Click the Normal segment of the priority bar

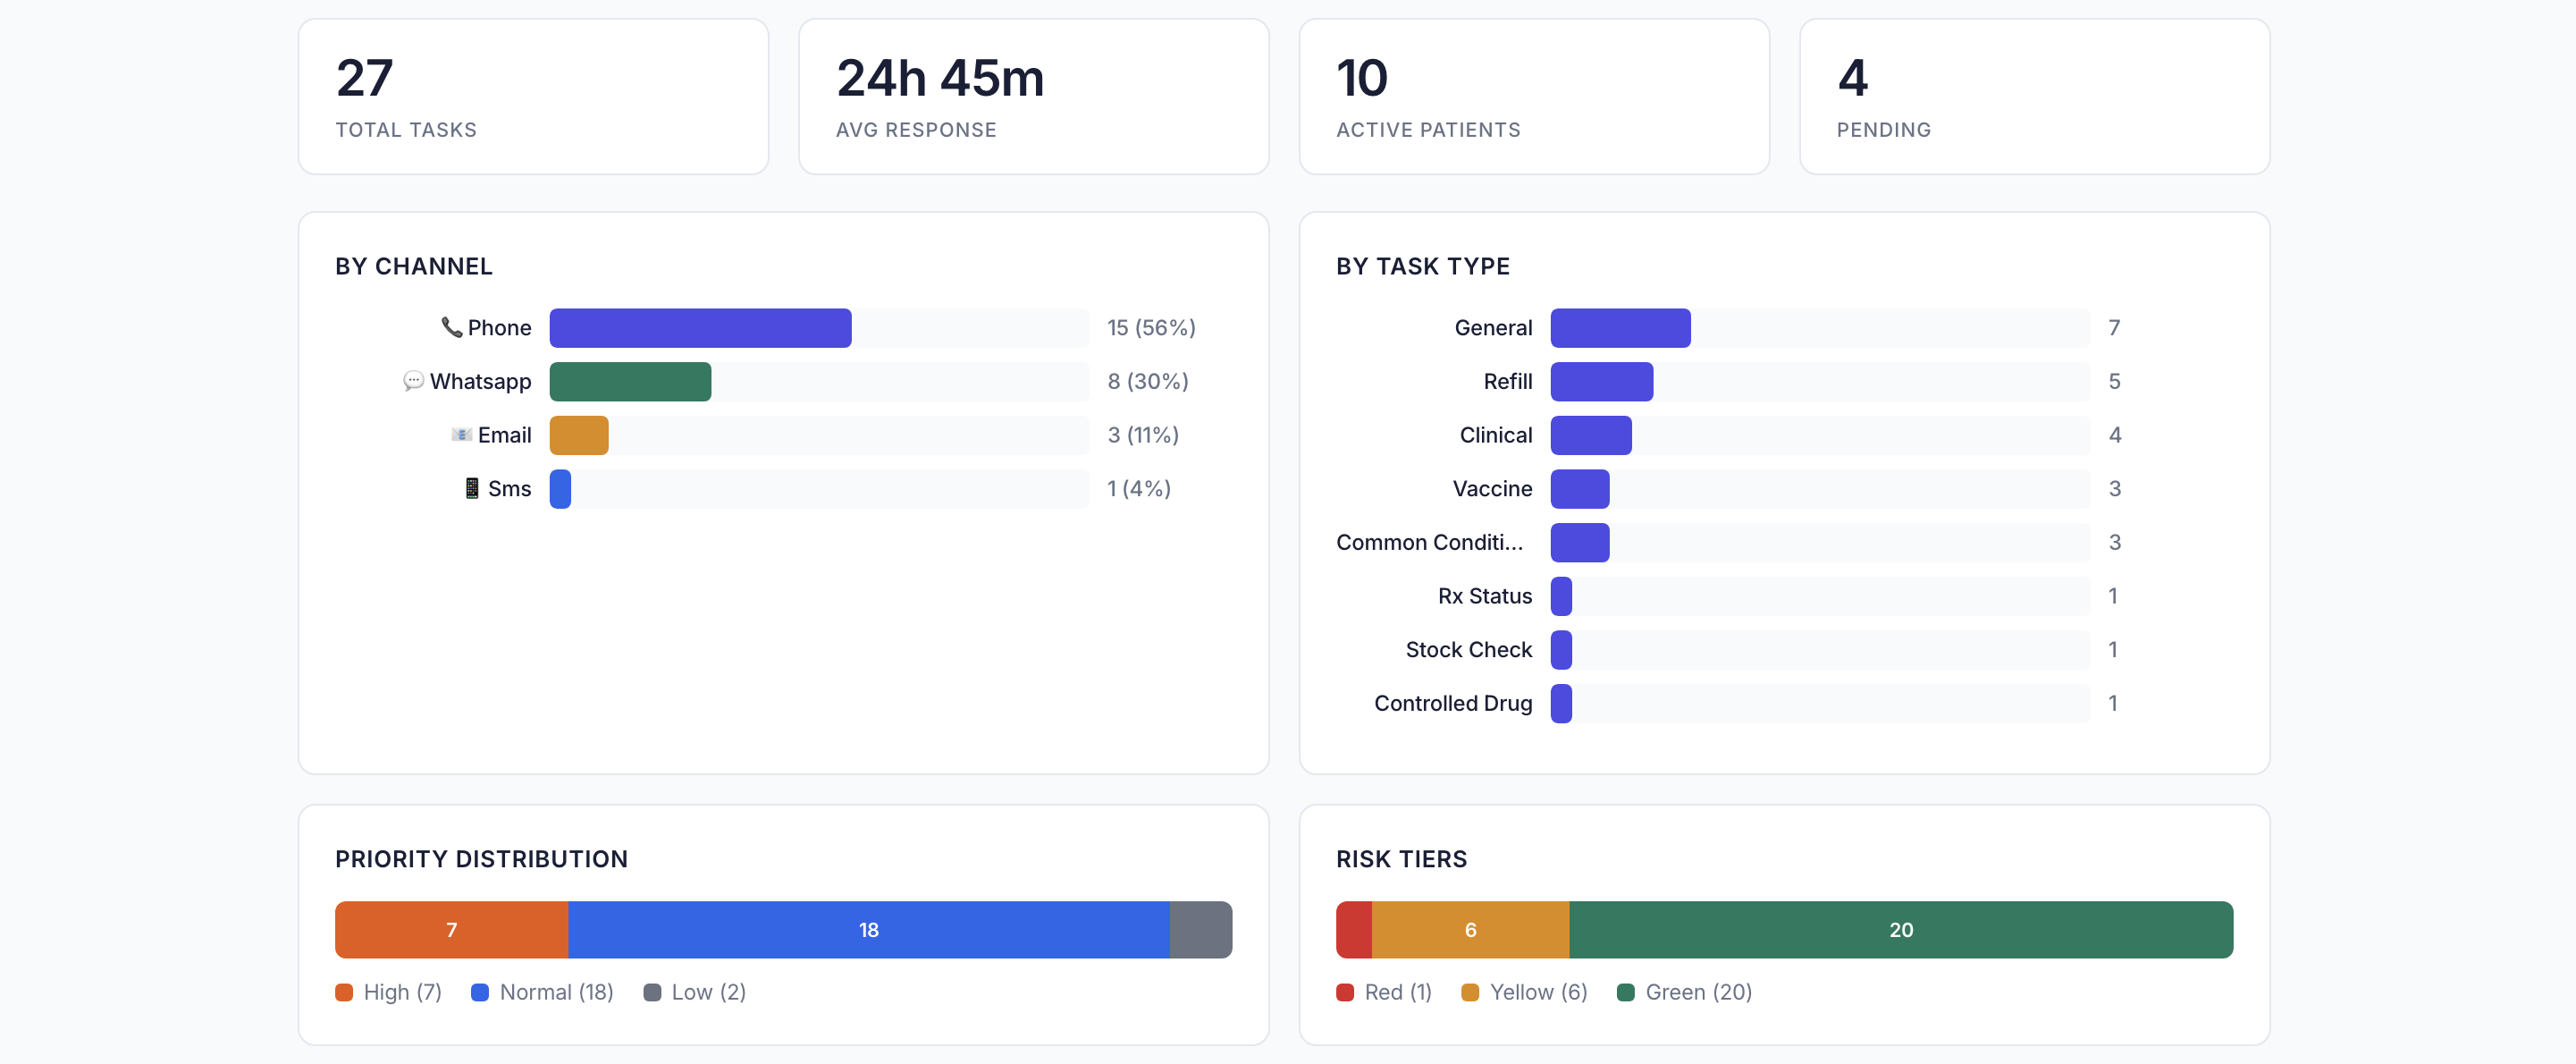(868, 929)
